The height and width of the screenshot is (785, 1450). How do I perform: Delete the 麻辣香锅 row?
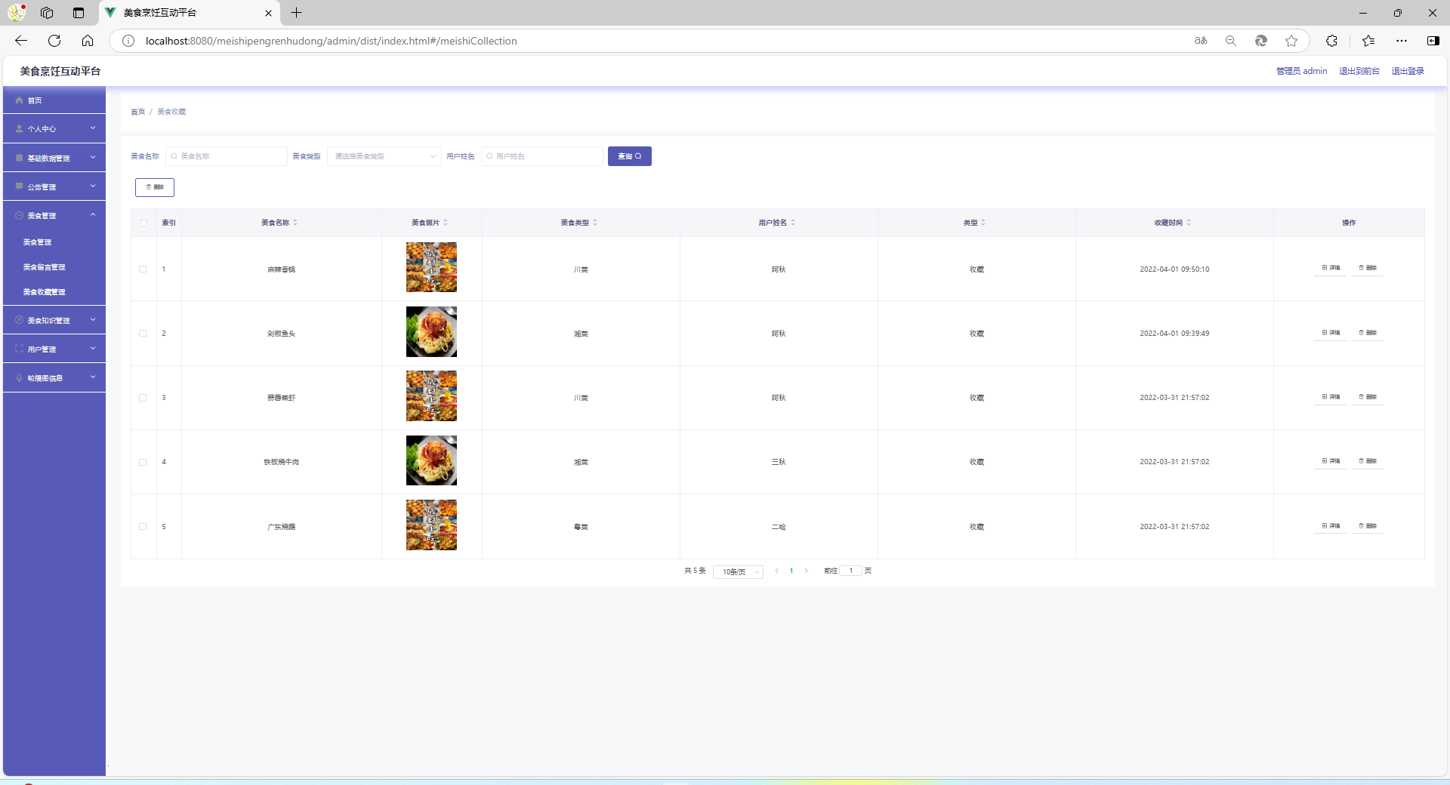1368,268
